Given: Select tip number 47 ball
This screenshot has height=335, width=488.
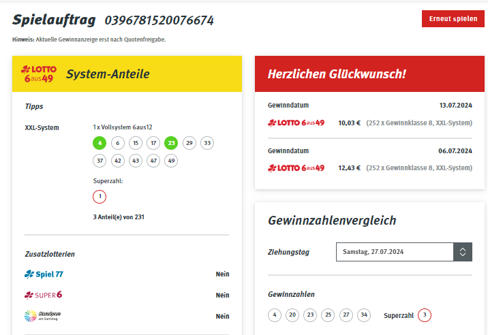Looking at the screenshot, I should (153, 161).
